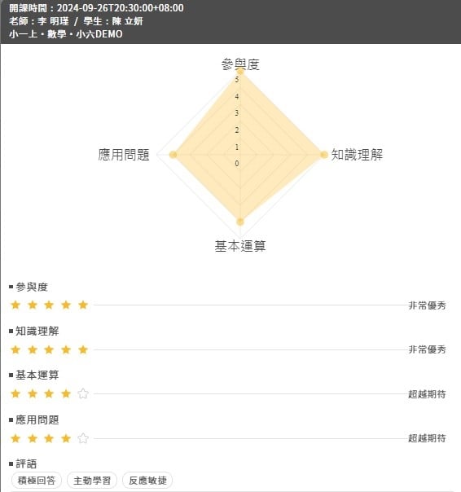Select the 積極回答 comment tag
Viewport: 461px width, 492px height.
pos(37,481)
